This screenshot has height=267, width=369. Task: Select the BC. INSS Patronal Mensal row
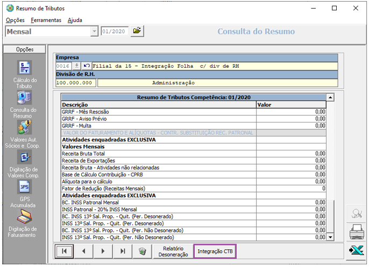194,203
